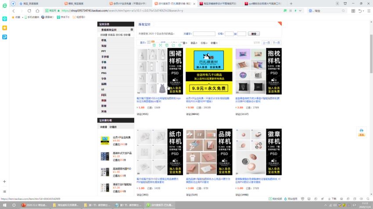Viewport: 373px width, 209px height.
Task: Open the sidebar list icon at the bottom-left
Action: (x=4, y=192)
